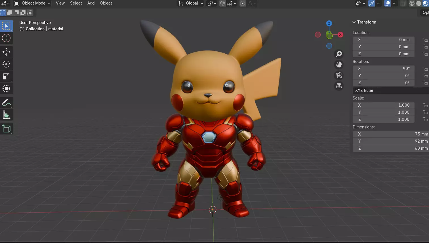Viewport: 429px width, 243px height.
Task: Click the red X axis gizmo ball
Action: pos(340,35)
